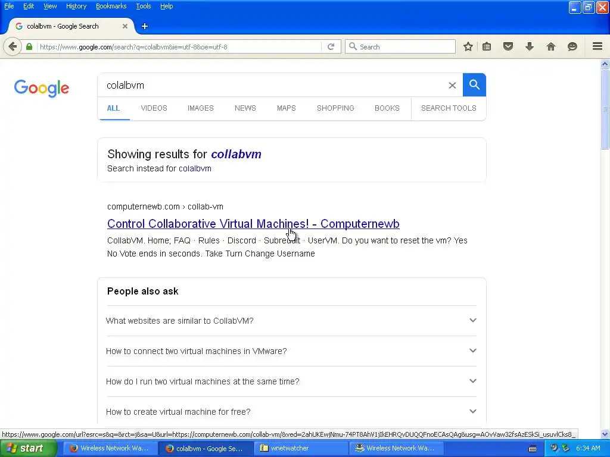This screenshot has width=610, height=457.
Task: Open the File menu
Action: point(9,6)
